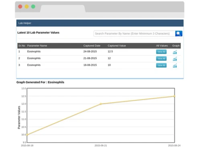Select the date 18-08-2015 cell
Viewport: 201px width, 151px height.
coord(90,65)
